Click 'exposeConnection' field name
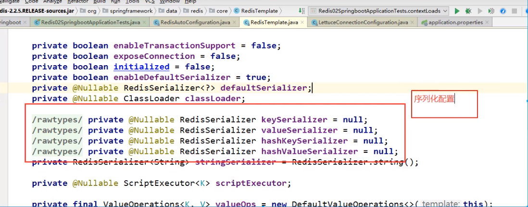This screenshot has width=528, height=207. [x=154, y=56]
